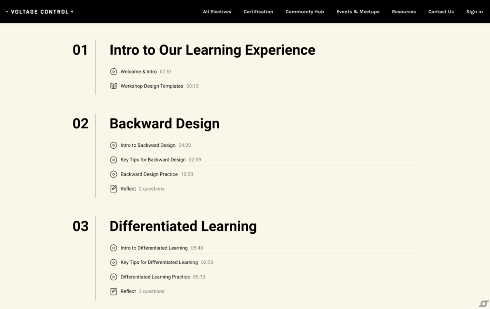Go to the Certification page
The width and height of the screenshot is (490, 309).
[x=258, y=12]
